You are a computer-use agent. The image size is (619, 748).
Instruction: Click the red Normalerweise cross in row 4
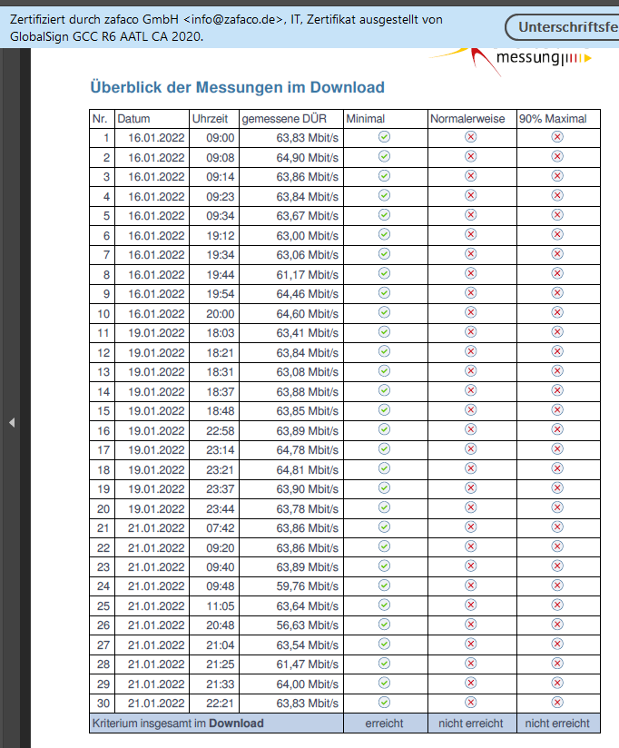click(471, 195)
